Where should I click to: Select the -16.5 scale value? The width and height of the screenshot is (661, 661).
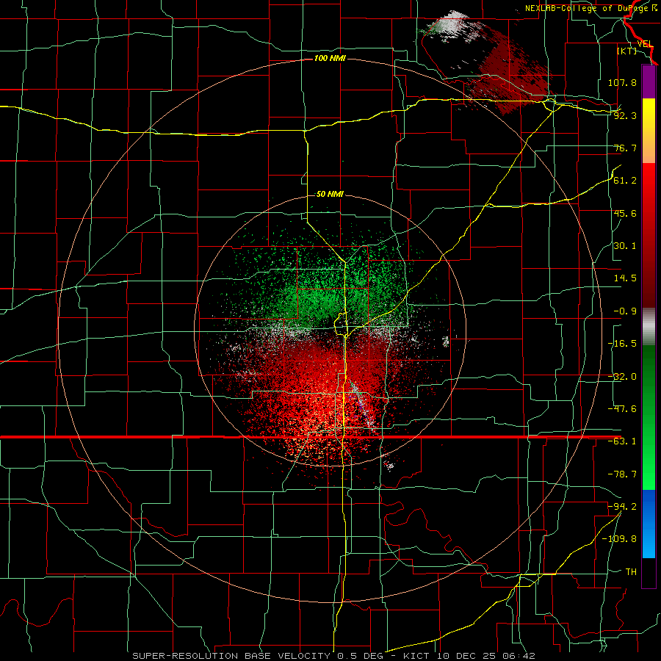point(622,344)
